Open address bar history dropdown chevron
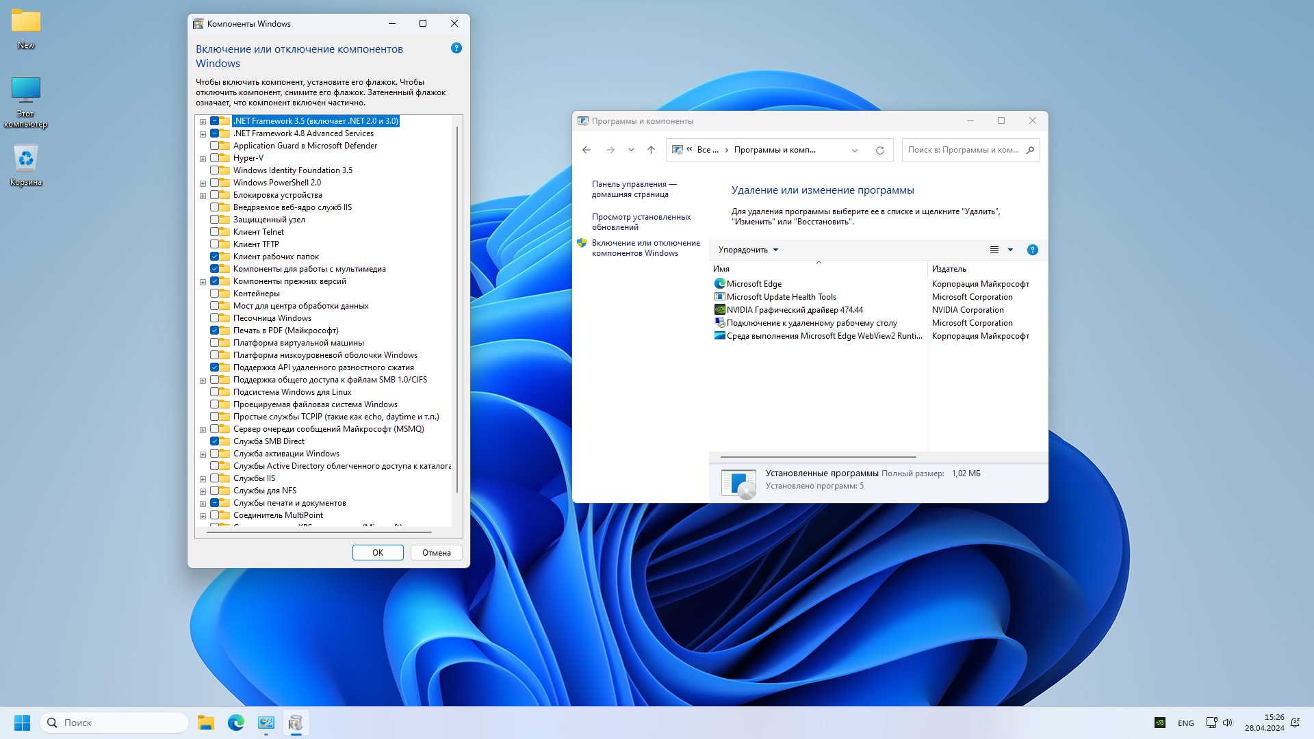 [x=854, y=151]
